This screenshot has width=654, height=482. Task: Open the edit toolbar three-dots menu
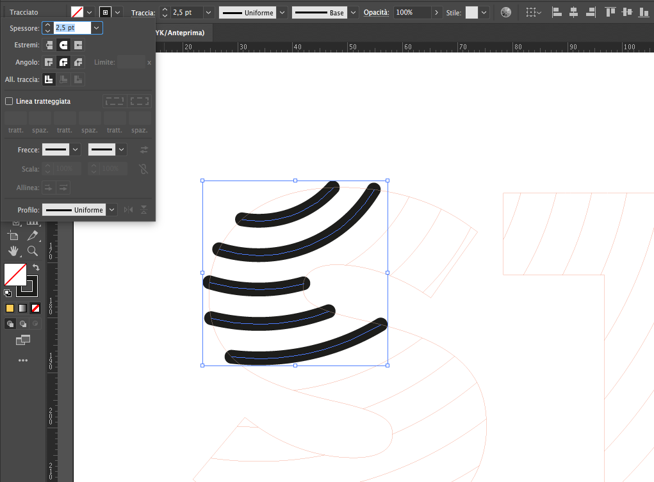pos(23,360)
